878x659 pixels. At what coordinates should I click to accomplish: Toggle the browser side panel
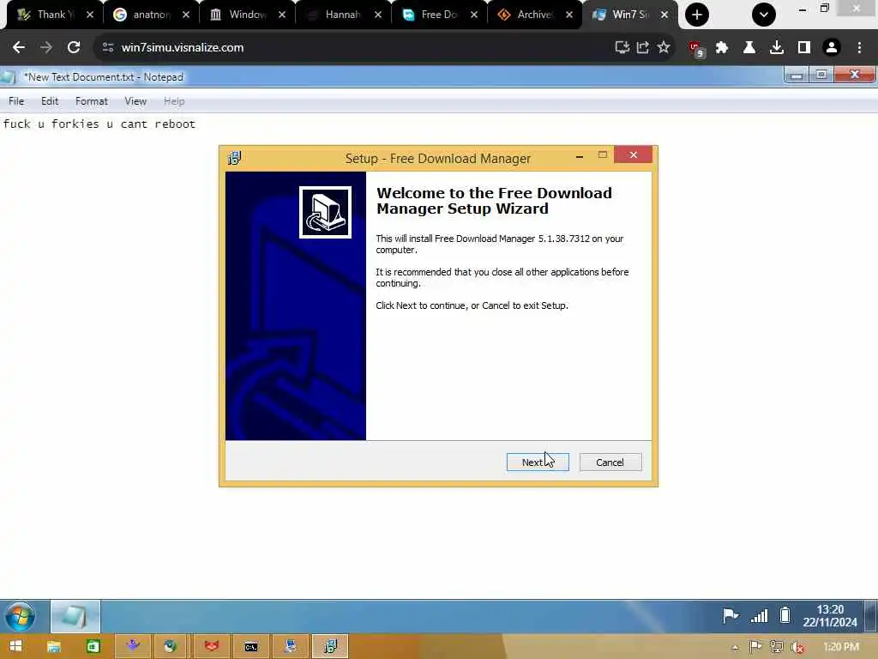(804, 48)
